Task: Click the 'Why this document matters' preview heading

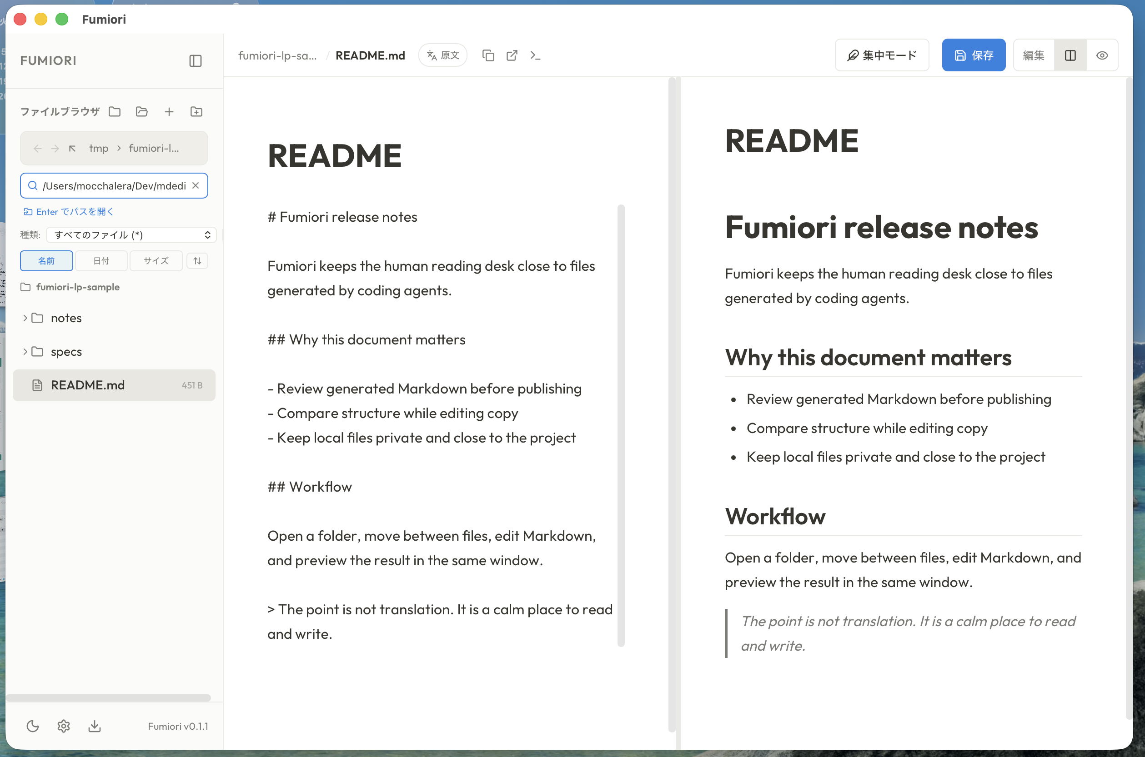Action: tap(868, 358)
